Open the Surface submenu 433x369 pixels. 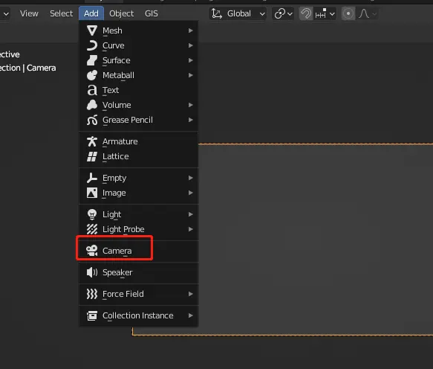(139, 60)
